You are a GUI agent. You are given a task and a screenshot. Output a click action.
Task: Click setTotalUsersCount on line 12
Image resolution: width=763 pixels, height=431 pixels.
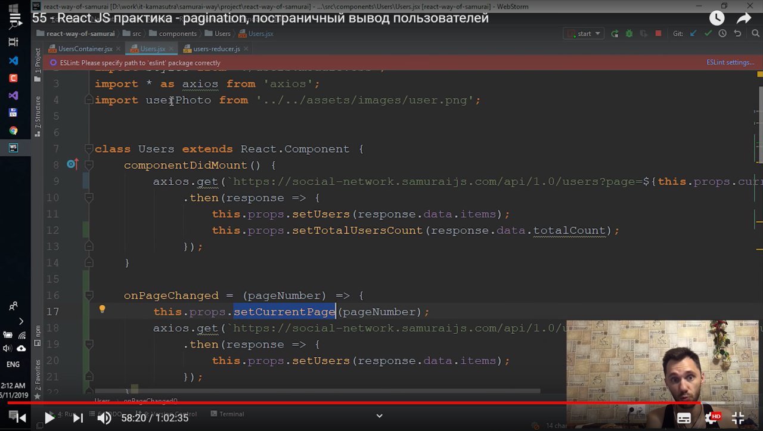pyautogui.click(x=357, y=230)
